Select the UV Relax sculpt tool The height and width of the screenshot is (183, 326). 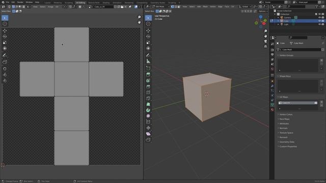tap(5, 75)
